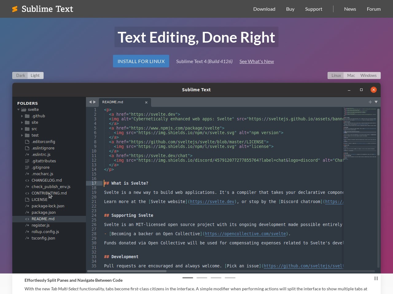Click the forward arrow in the tab bar
This screenshot has width=393, height=294.
click(x=94, y=102)
